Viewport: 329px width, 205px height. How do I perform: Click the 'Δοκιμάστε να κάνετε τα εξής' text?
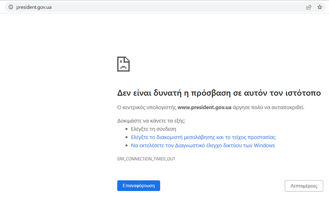pos(151,120)
